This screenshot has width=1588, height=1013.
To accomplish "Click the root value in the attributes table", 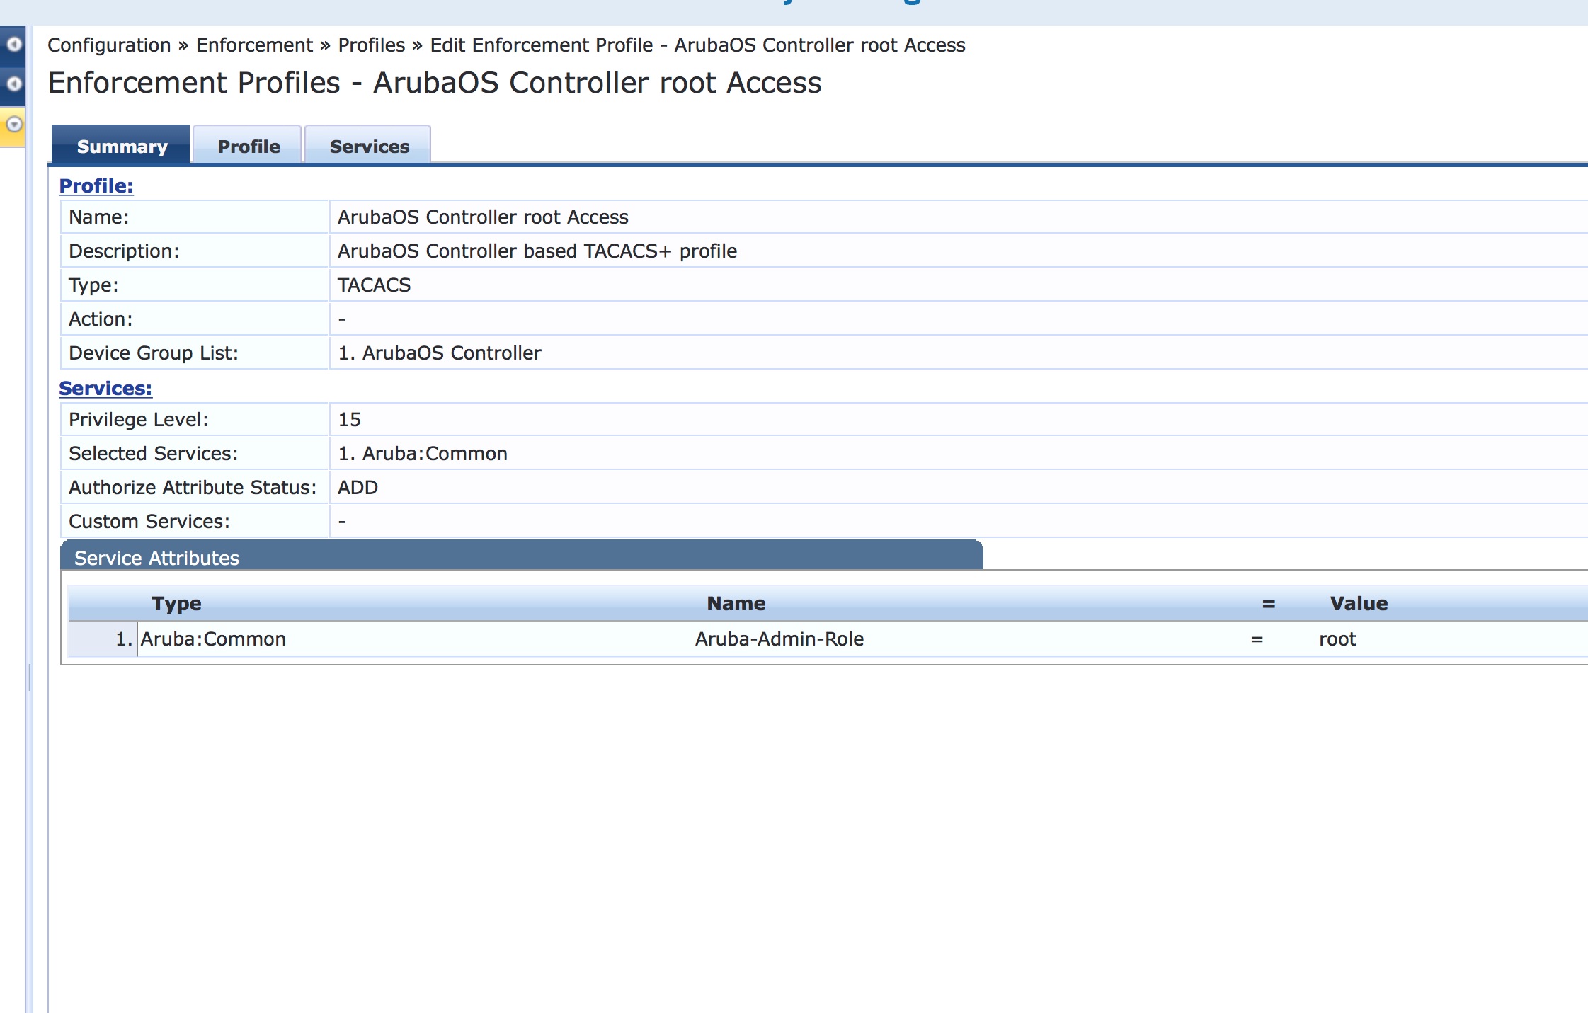I will point(1337,639).
